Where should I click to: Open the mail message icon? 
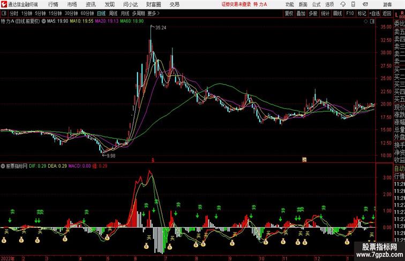tap(365, 4)
